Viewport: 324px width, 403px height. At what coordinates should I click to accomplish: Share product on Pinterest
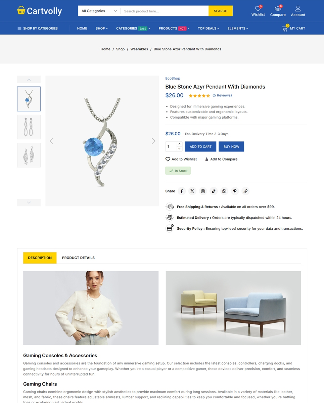point(235,191)
